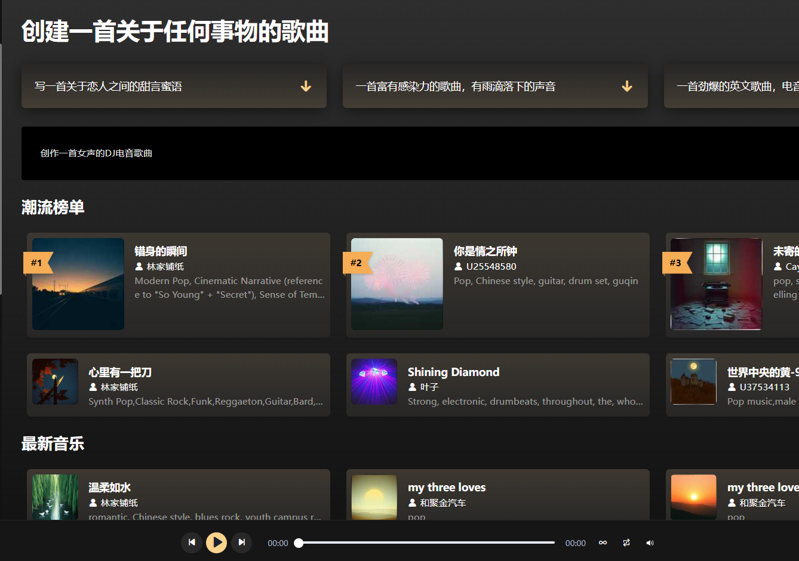Viewport: 799px width, 561px height.
Task: Use the sweet lovers' talk prompt arrow
Action: tap(306, 87)
